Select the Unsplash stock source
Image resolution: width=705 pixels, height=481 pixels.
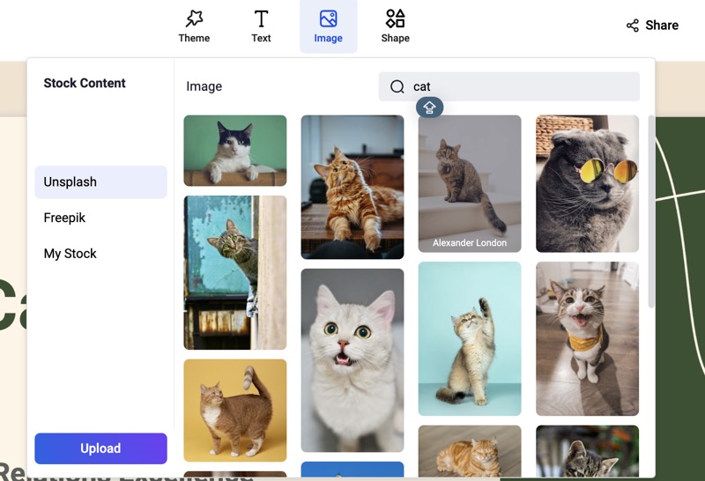[x=100, y=181]
